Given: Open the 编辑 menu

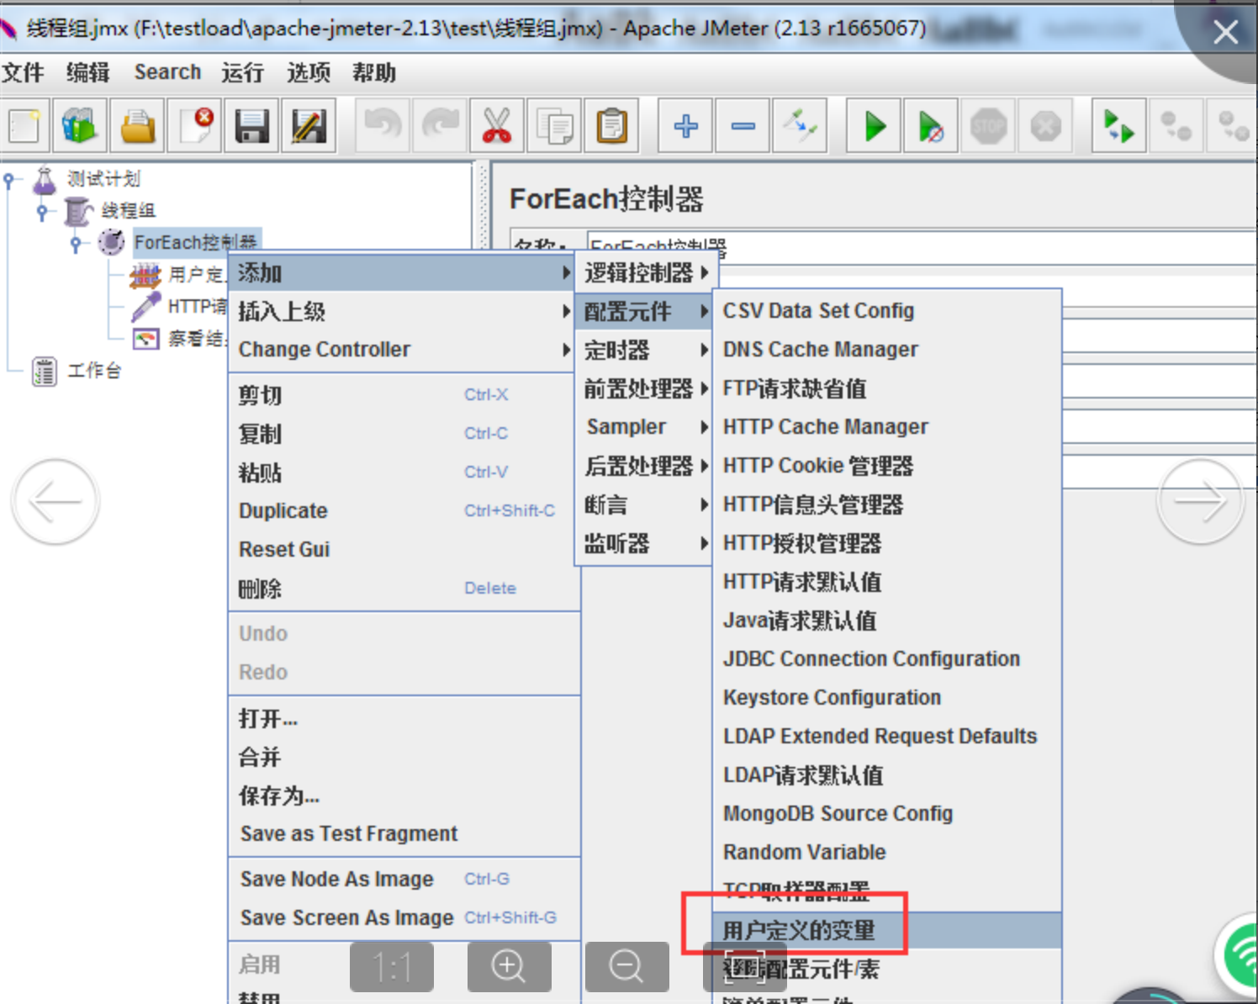Looking at the screenshot, I should tap(88, 72).
